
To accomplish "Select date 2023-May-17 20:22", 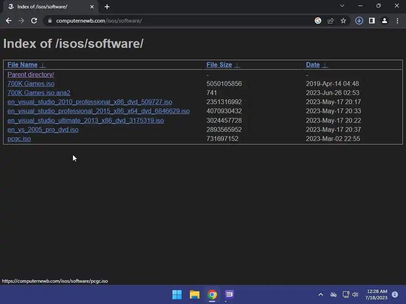I will click(x=333, y=121).
